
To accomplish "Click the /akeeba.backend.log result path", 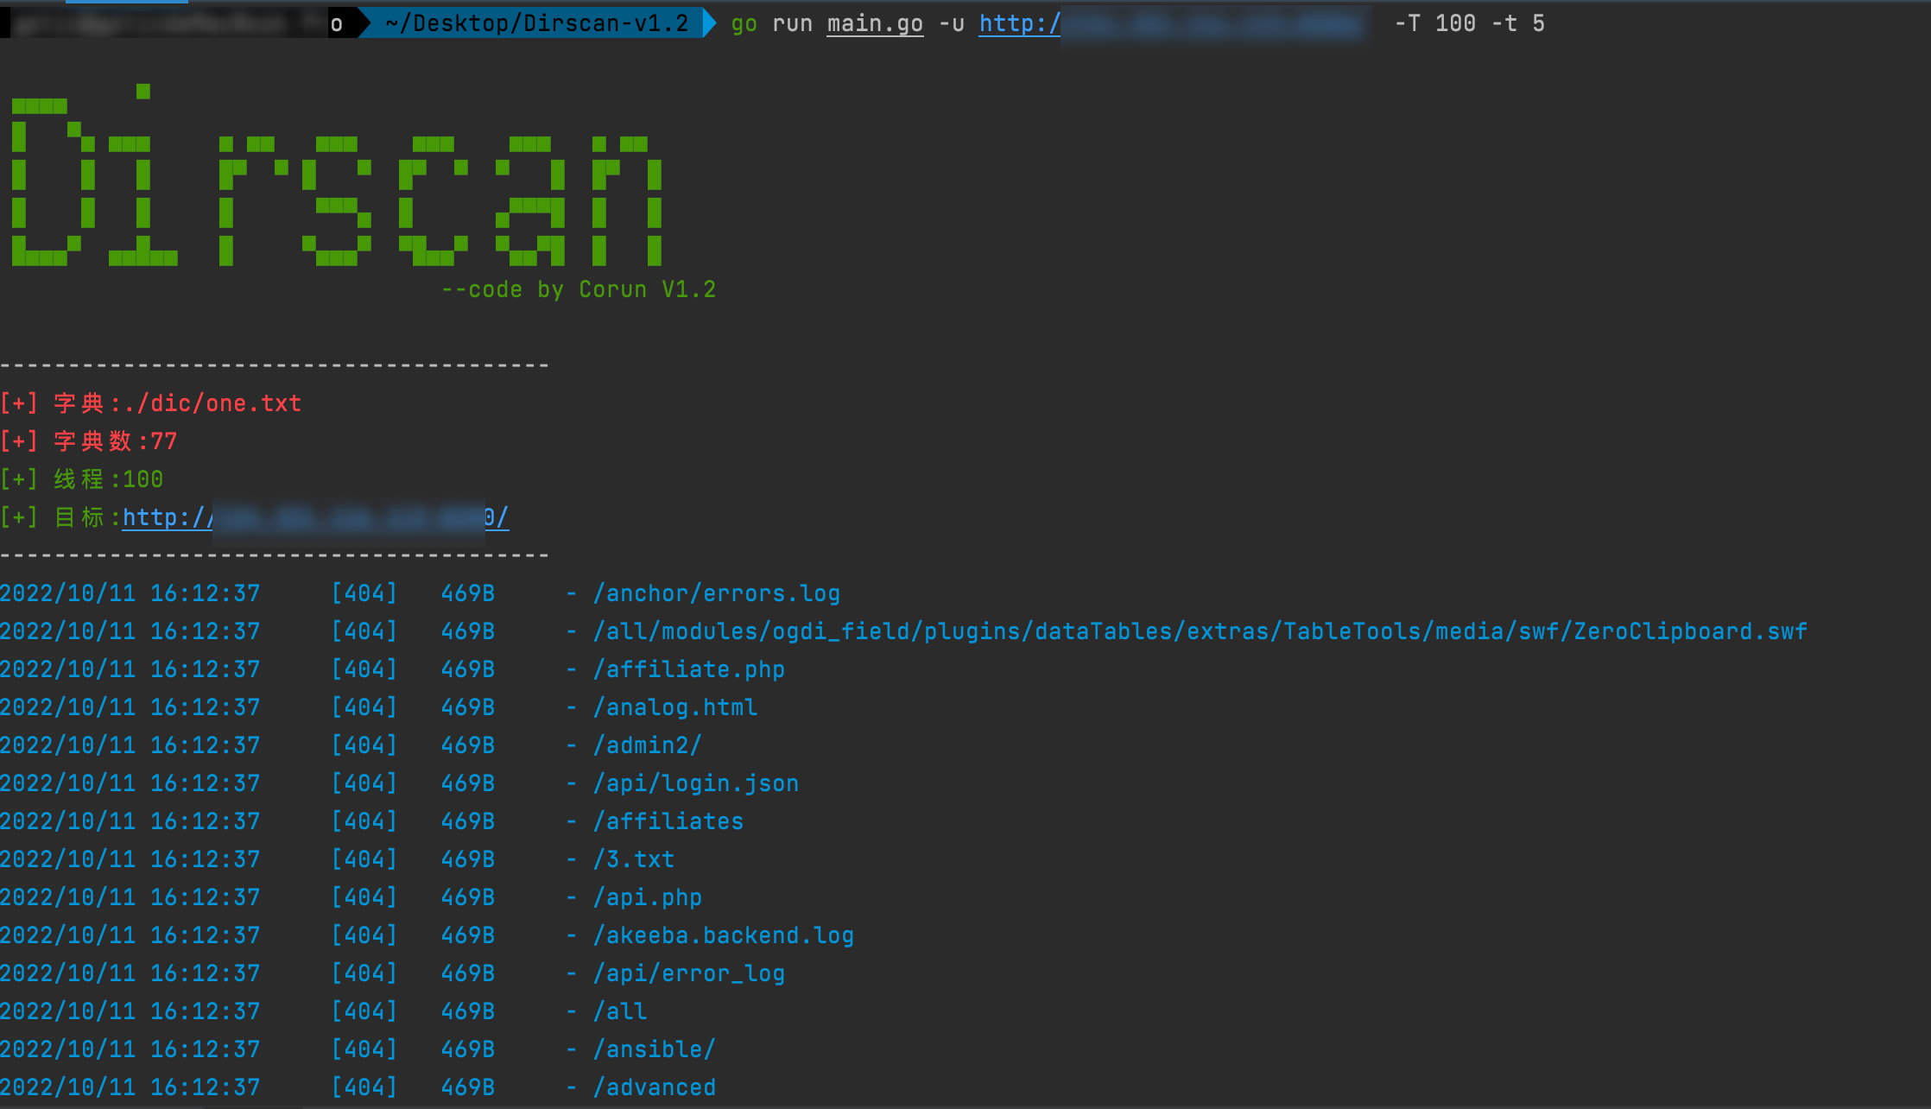I will 723,935.
